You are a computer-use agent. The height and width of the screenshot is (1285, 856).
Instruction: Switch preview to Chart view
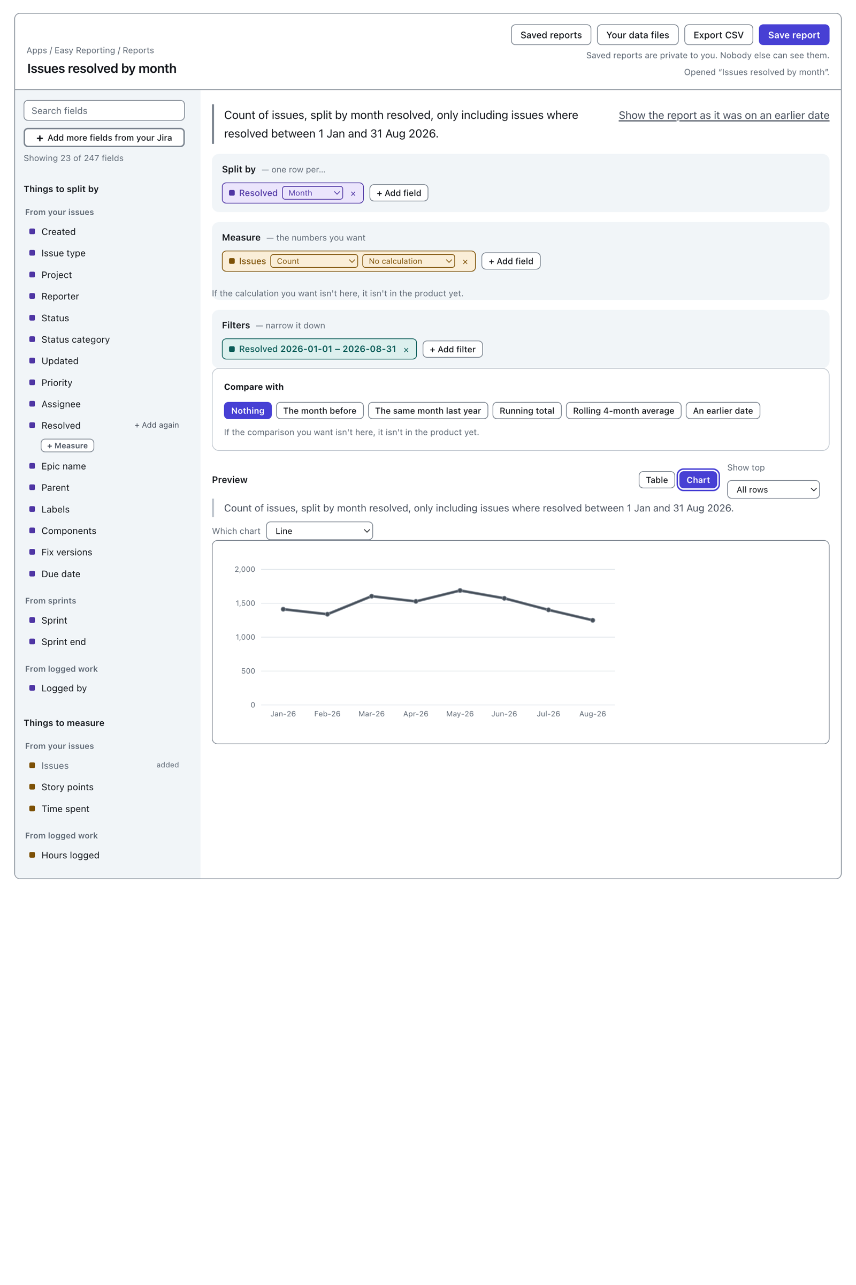tap(698, 480)
